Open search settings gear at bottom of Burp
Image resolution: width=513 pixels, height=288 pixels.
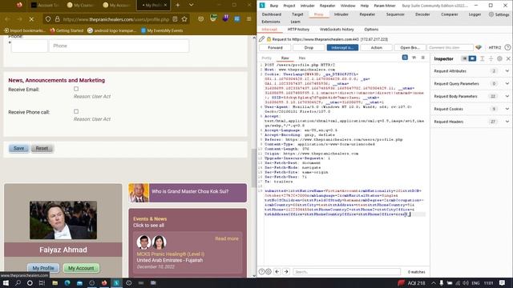[269, 271]
